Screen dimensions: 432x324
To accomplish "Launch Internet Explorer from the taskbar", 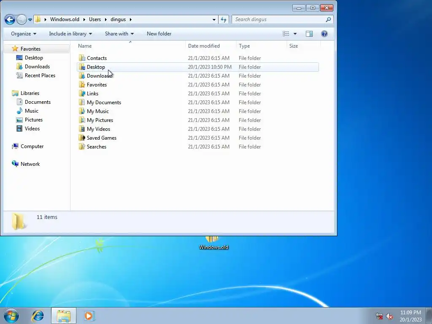I will pyautogui.click(x=38, y=316).
